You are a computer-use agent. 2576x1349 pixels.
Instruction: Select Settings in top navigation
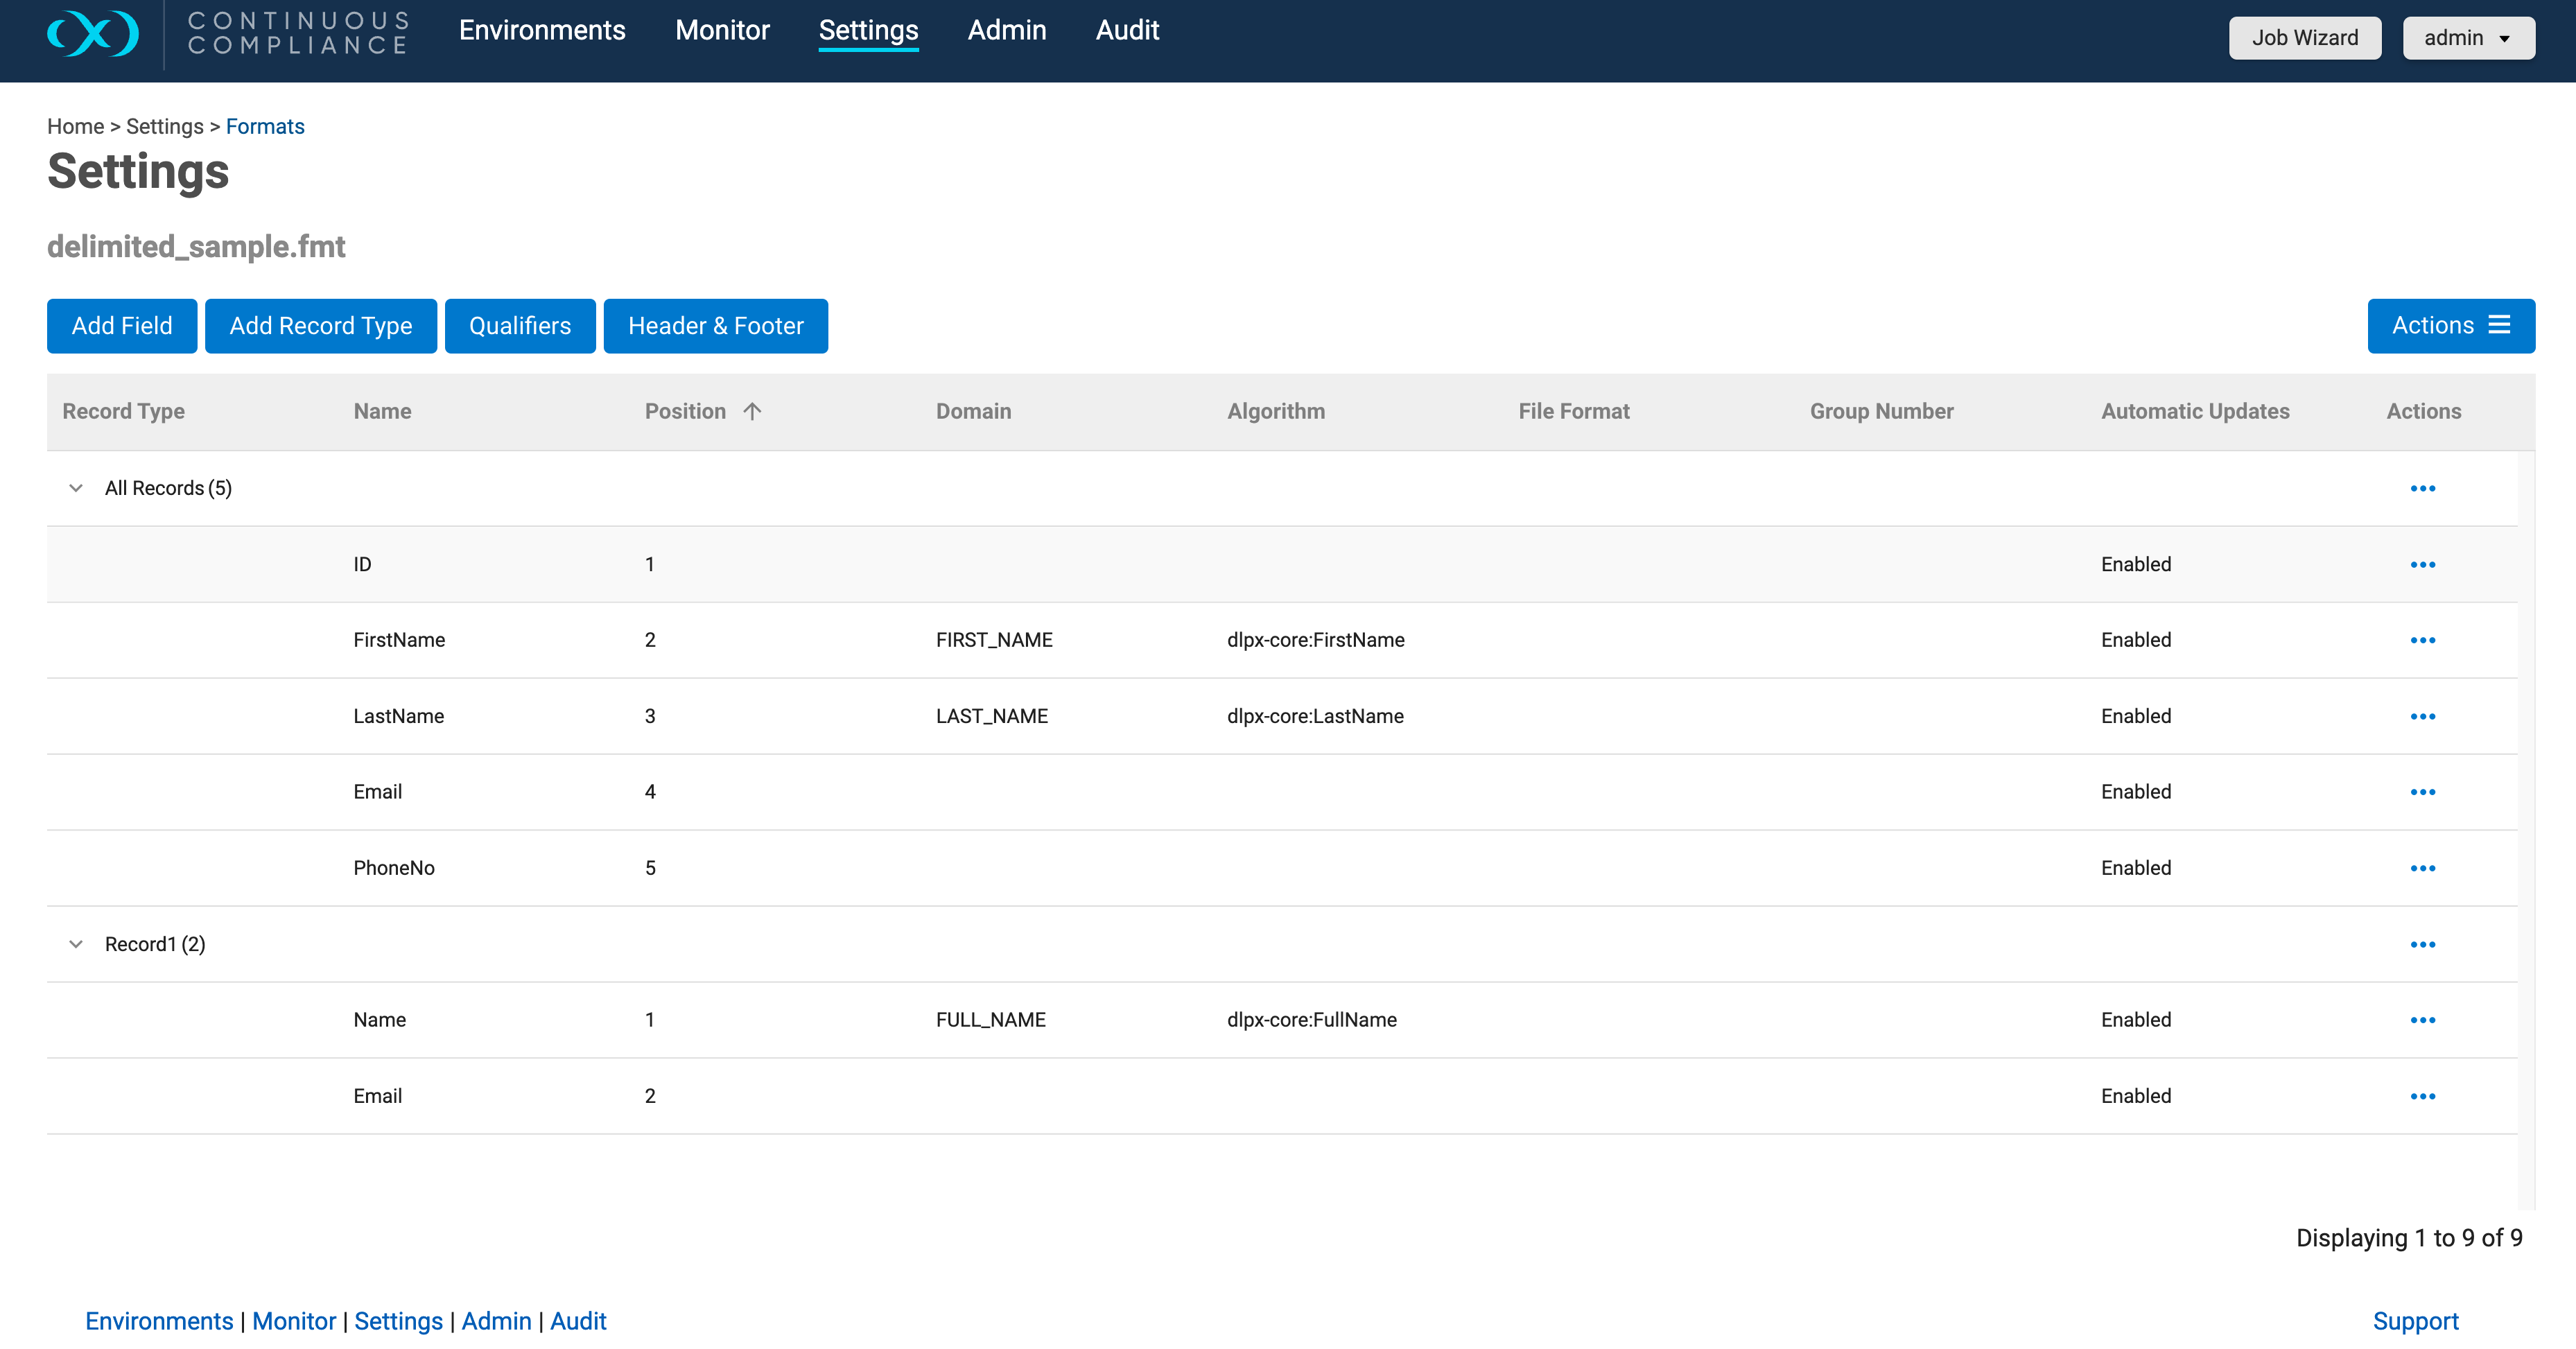[868, 30]
